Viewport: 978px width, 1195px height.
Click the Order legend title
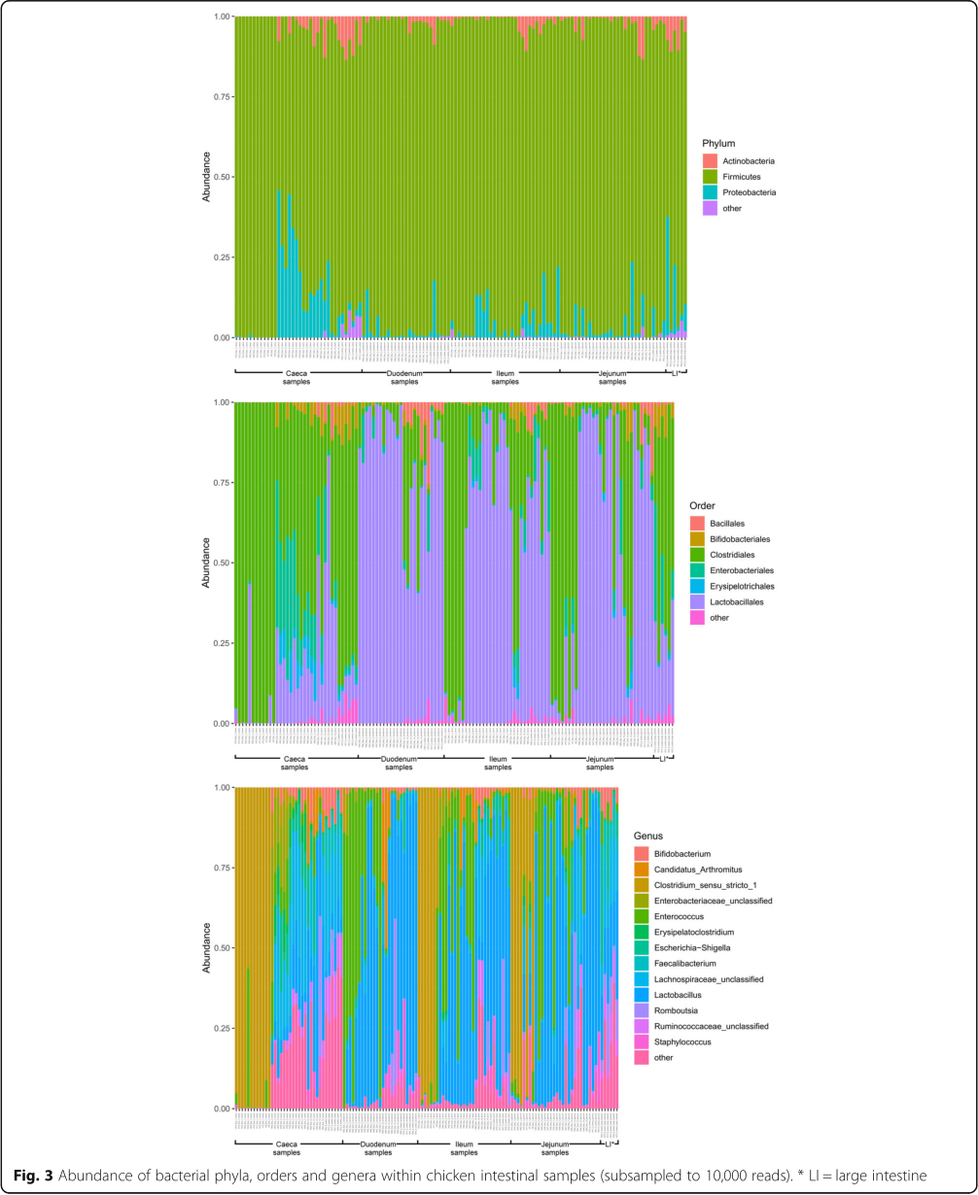pos(703,506)
